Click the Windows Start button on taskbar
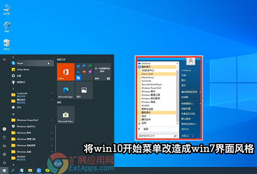This screenshot has height=174, width=257. tap(4, 171)
